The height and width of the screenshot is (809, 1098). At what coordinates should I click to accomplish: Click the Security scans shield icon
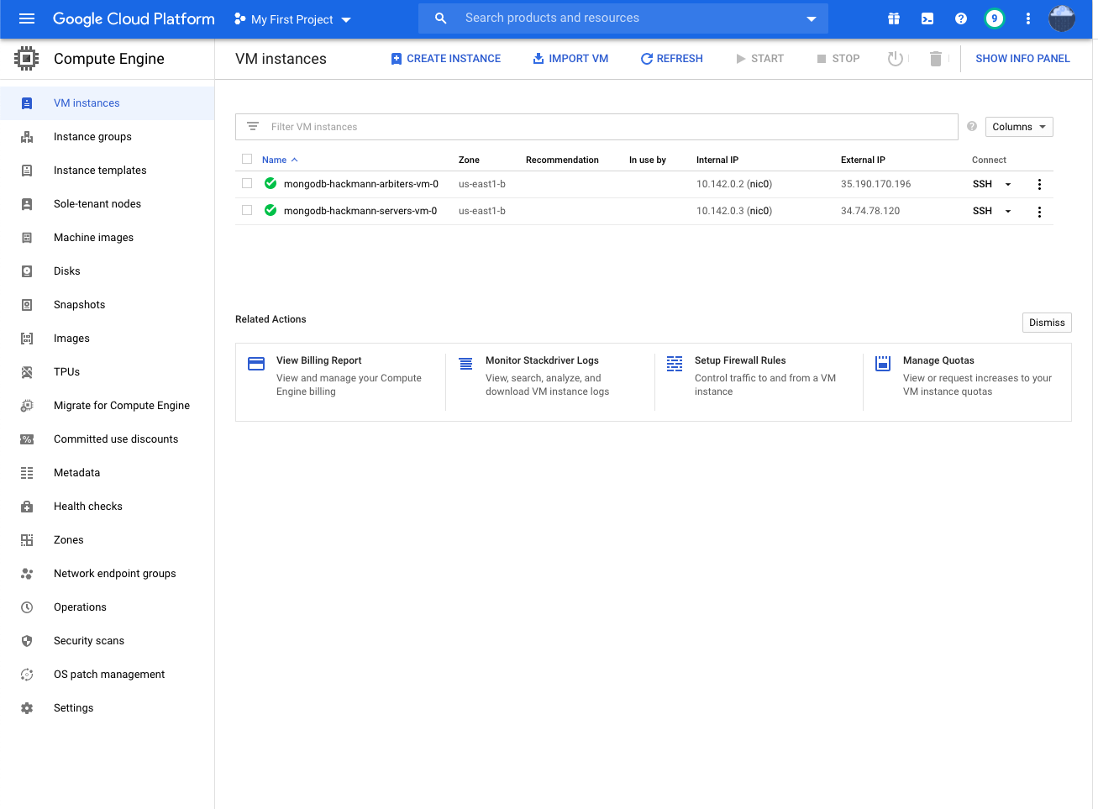click(x=27, y=641)
